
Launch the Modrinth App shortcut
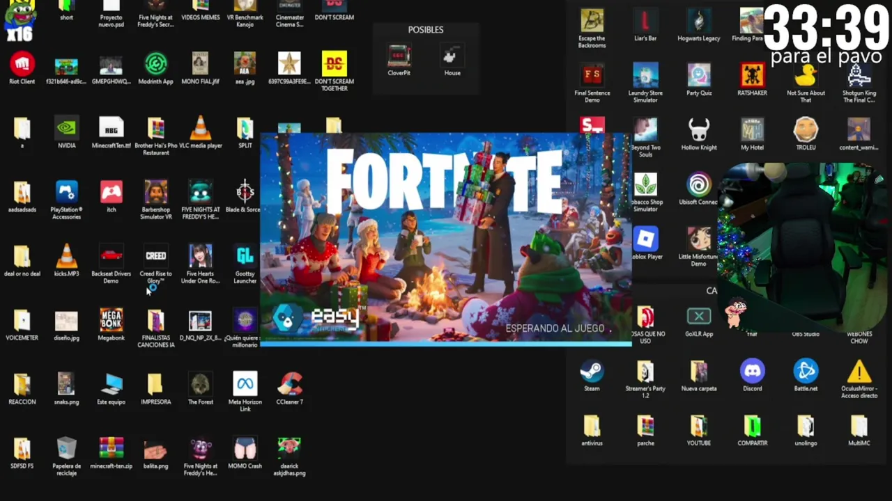click(x=155, y=65)
